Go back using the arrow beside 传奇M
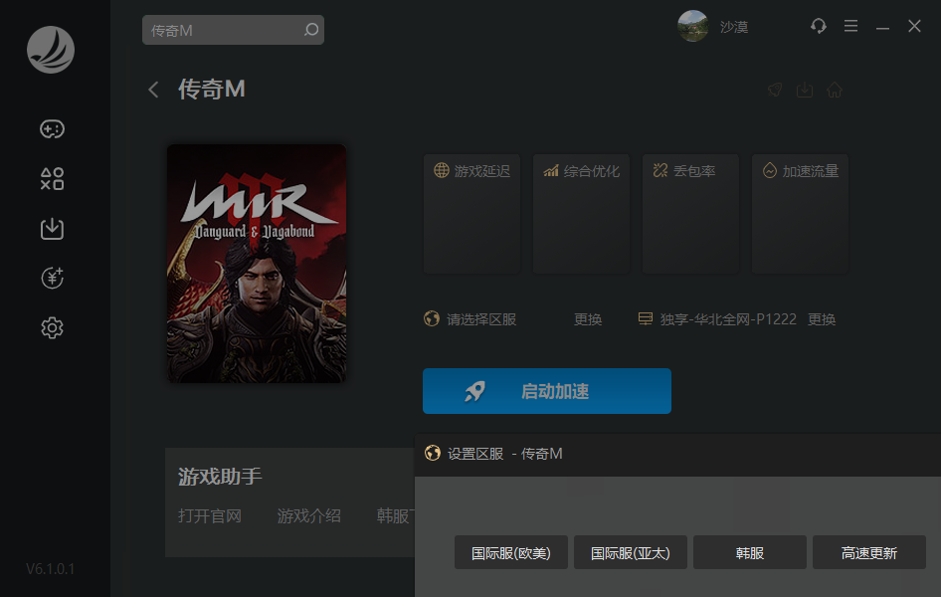The image size is (941, 597). click(x=153, y=90)
